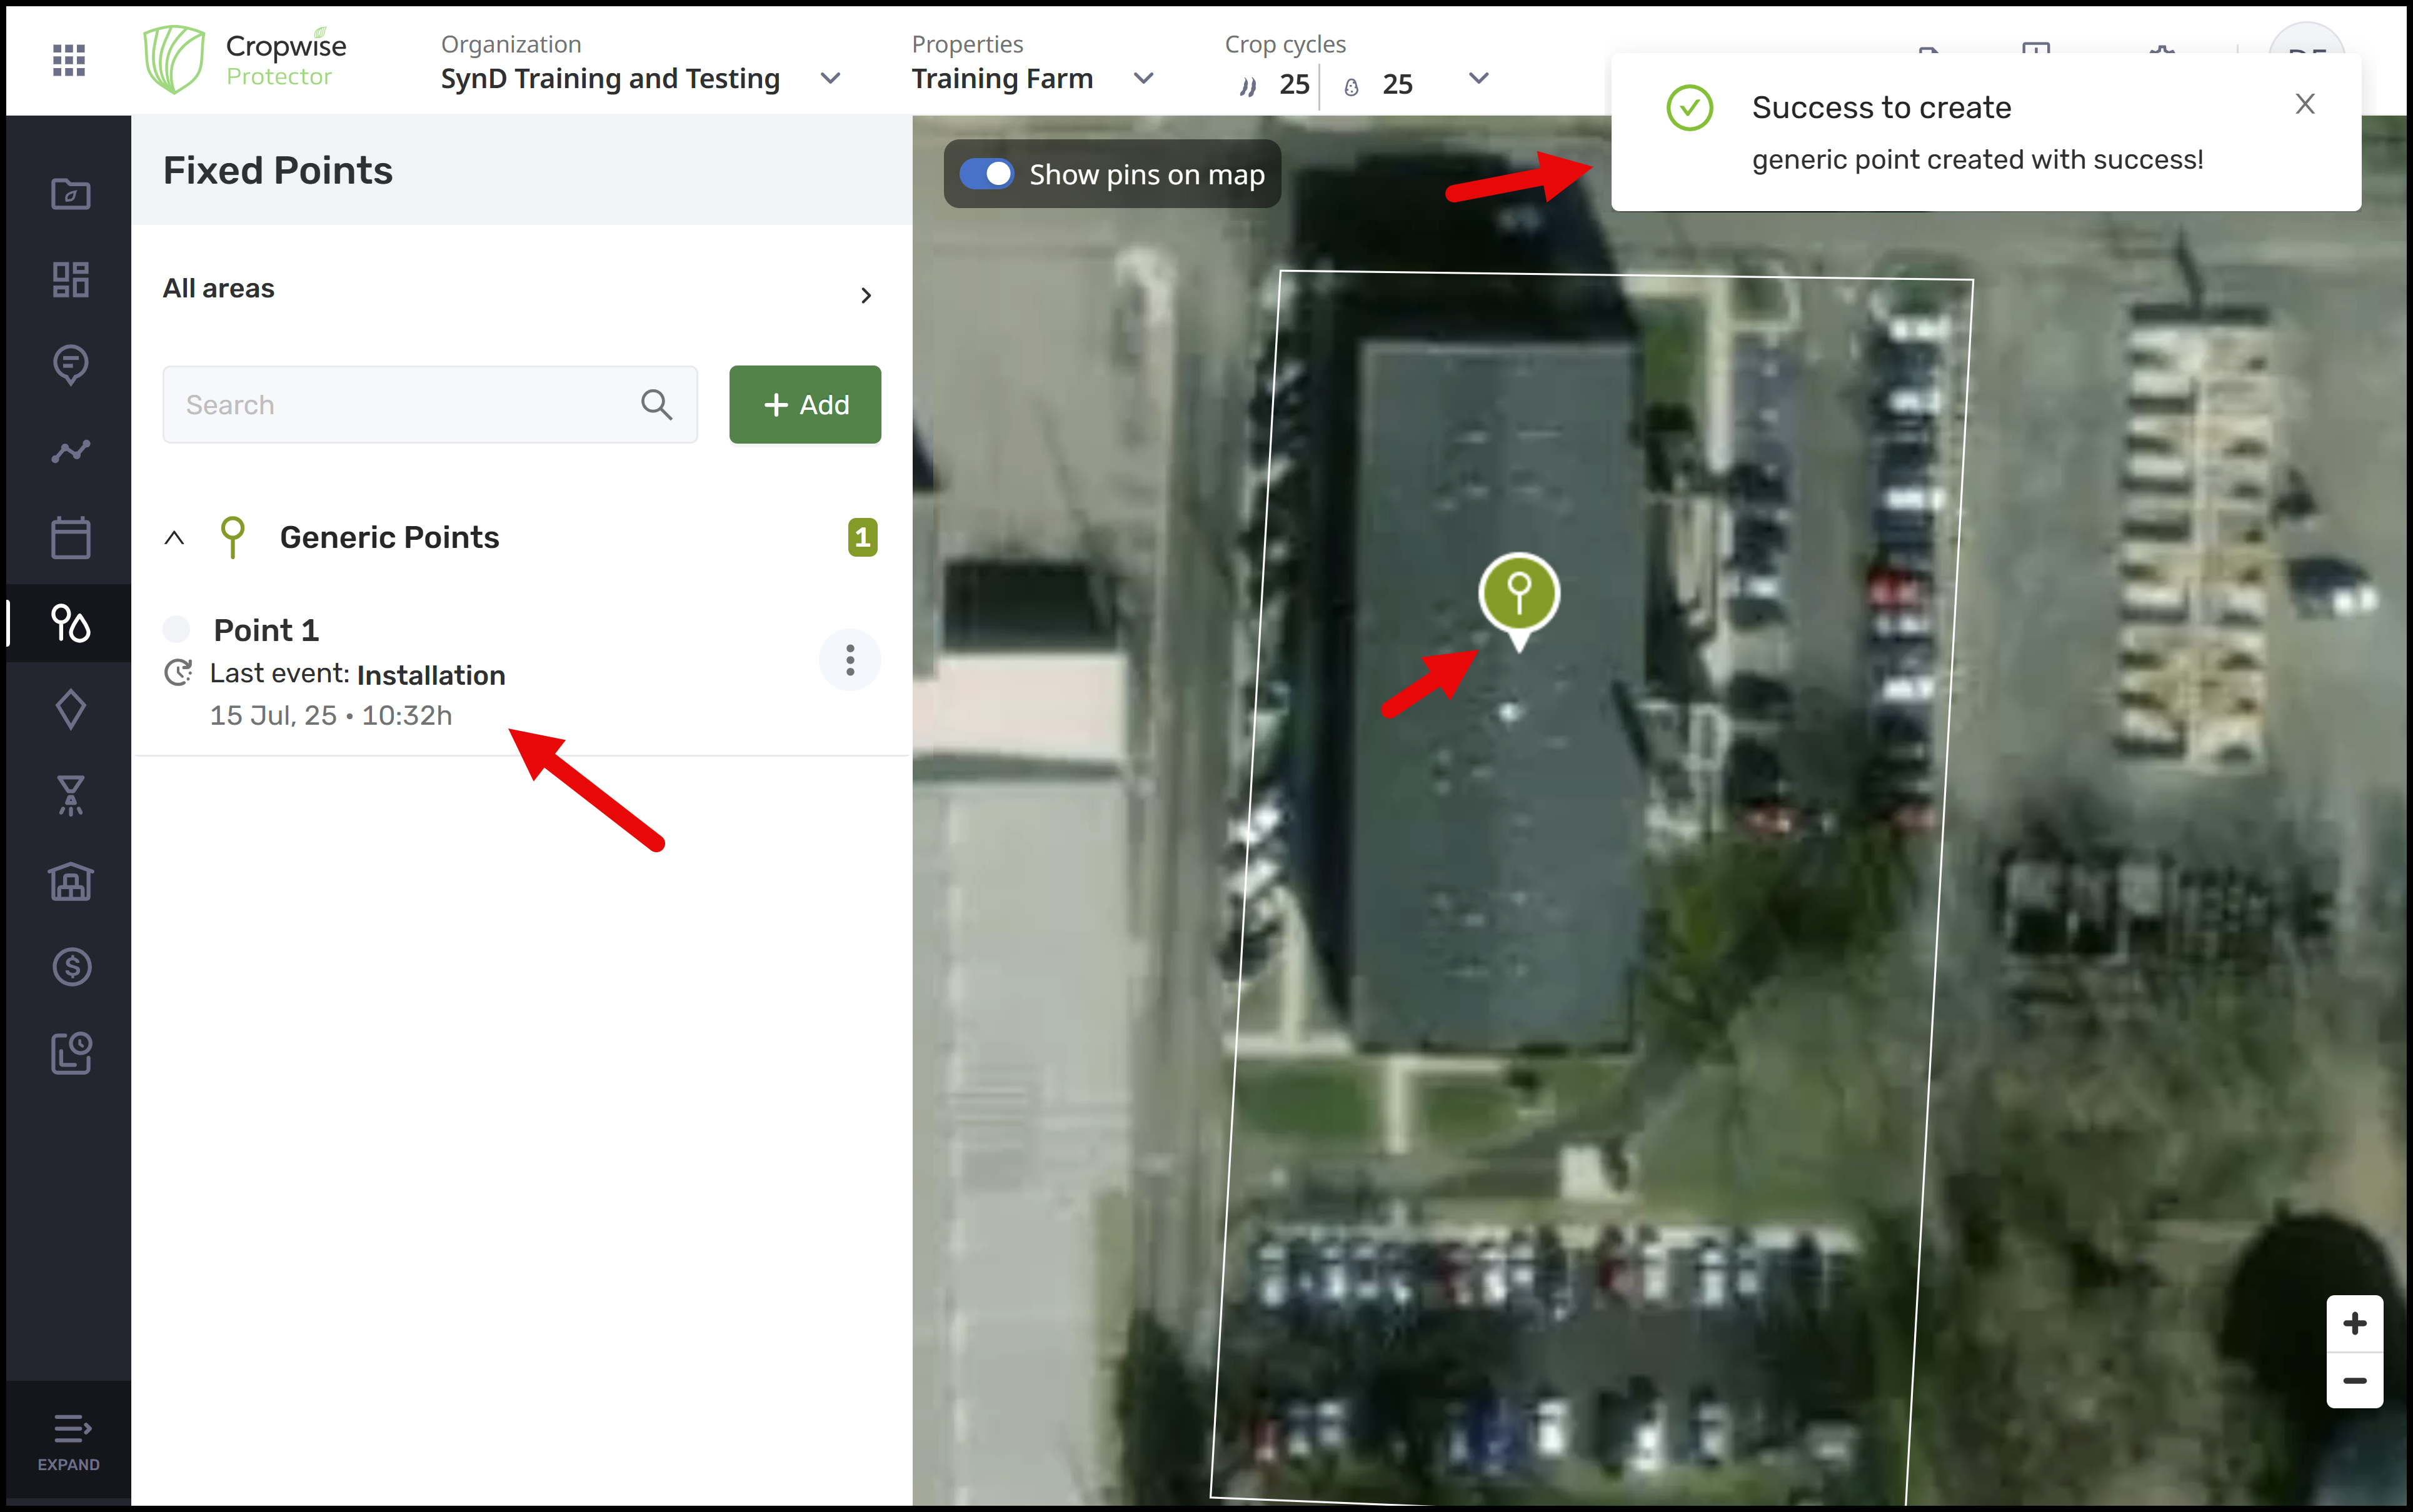The image size is (2413, 1512).
Task: Click the dashboard icon in left sidebar
Action: pos(70,279)
